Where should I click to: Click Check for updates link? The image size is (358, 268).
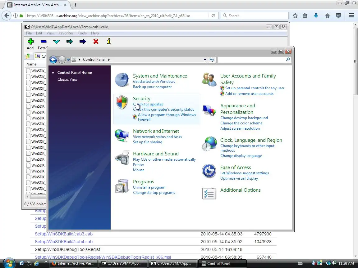(148, 104)
